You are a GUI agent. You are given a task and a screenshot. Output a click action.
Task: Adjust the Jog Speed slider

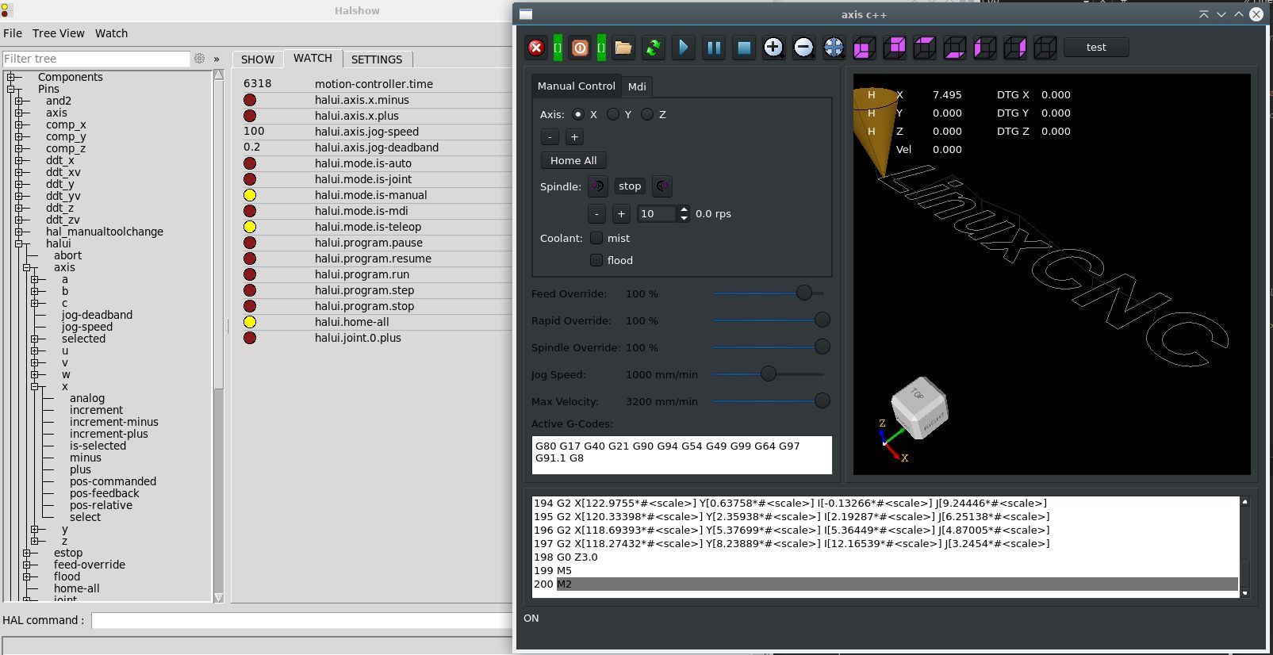pos(768,373)
